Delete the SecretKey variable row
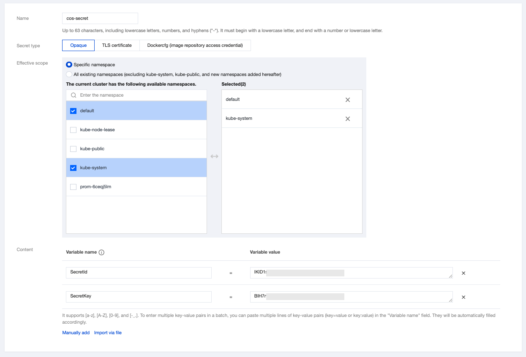 click(x=463, y=297)
